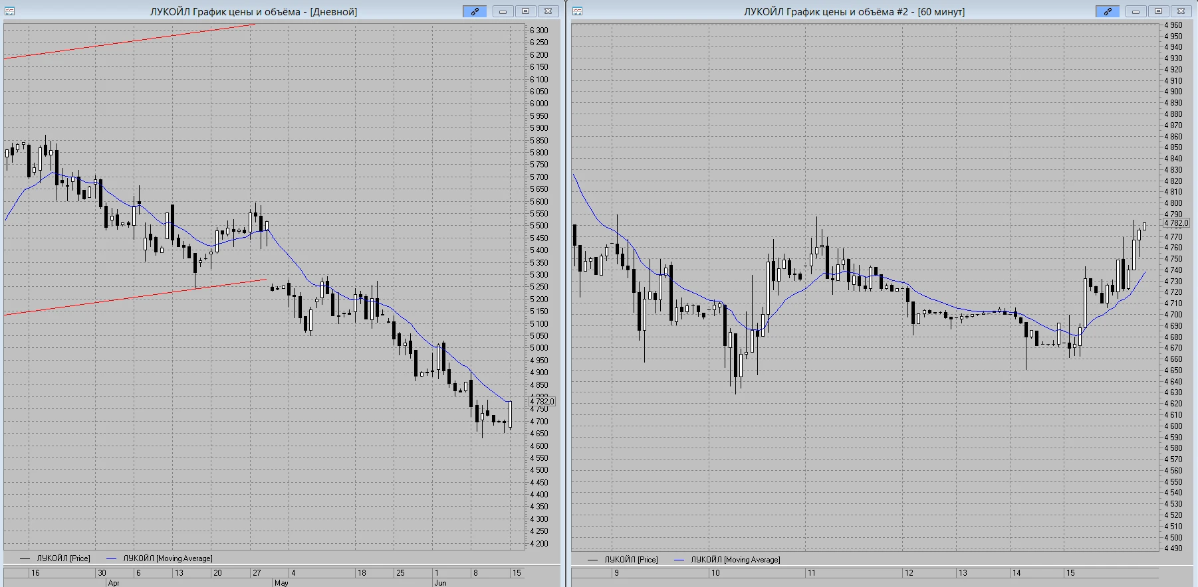Click the current price label 4 782,0 on the daily chart
Image resolution: width=1198 pixels, height=587 pixels.
point(542,402)
